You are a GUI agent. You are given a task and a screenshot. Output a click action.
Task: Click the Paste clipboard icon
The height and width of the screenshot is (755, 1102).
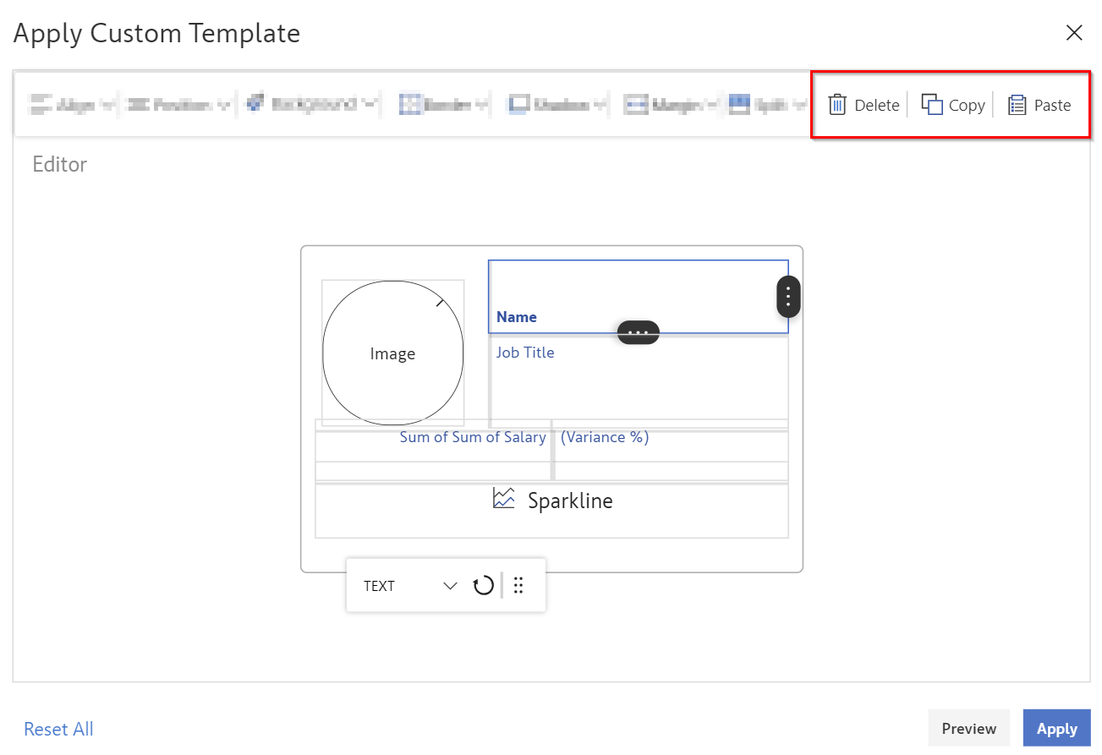pos(1017,105)
